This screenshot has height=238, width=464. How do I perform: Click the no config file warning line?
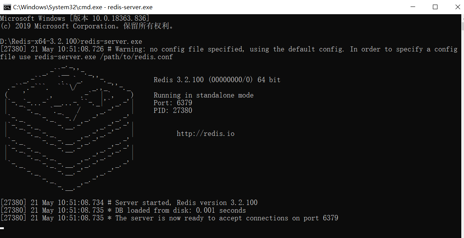click(229, 53)
